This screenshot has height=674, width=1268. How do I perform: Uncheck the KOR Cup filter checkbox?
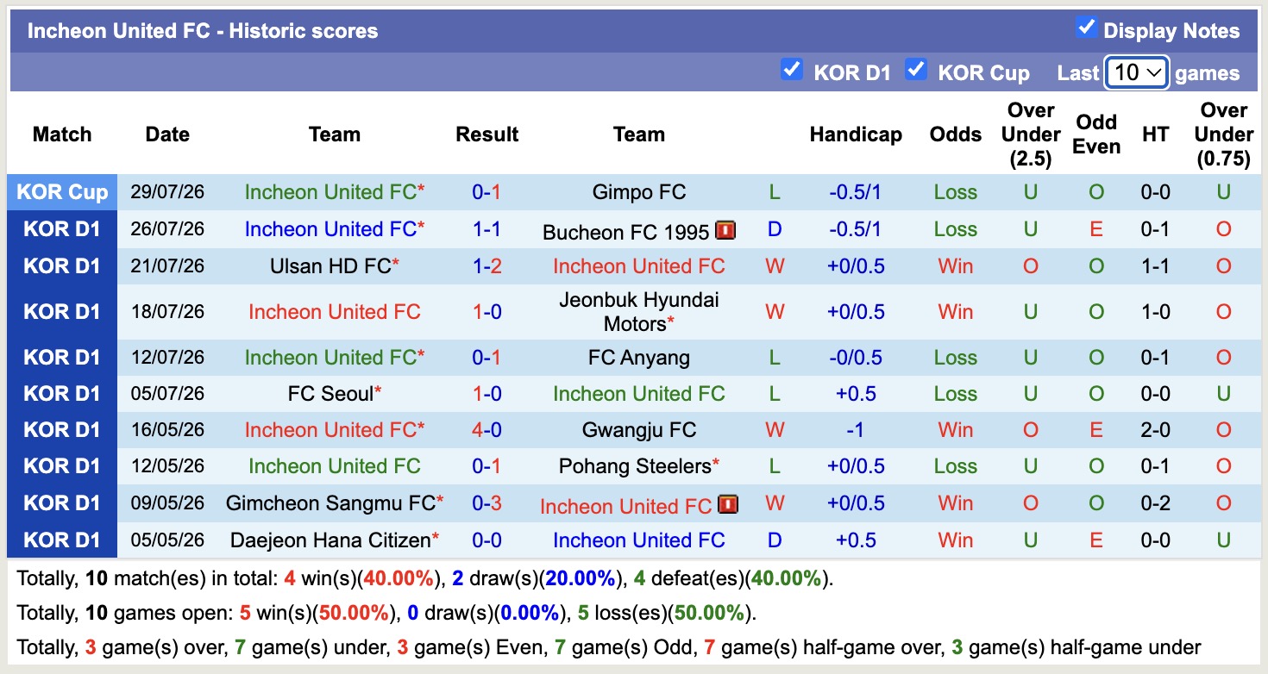coord(915,69)
